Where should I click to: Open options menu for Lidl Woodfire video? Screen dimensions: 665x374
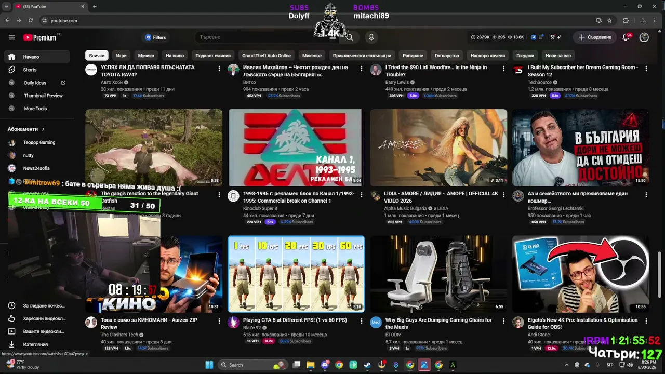pos(504,69)
